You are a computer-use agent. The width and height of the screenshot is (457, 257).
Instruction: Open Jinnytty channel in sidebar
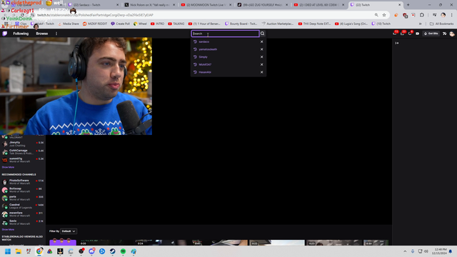[x=23, y=143]
